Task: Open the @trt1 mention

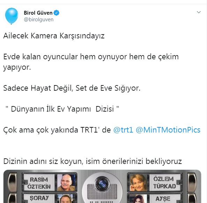Action: point(123,130)
